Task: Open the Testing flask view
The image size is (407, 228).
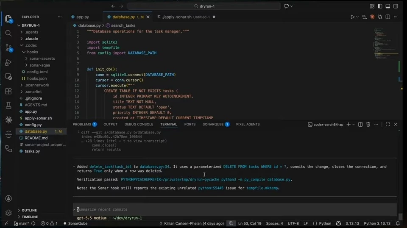Action: 8,105
